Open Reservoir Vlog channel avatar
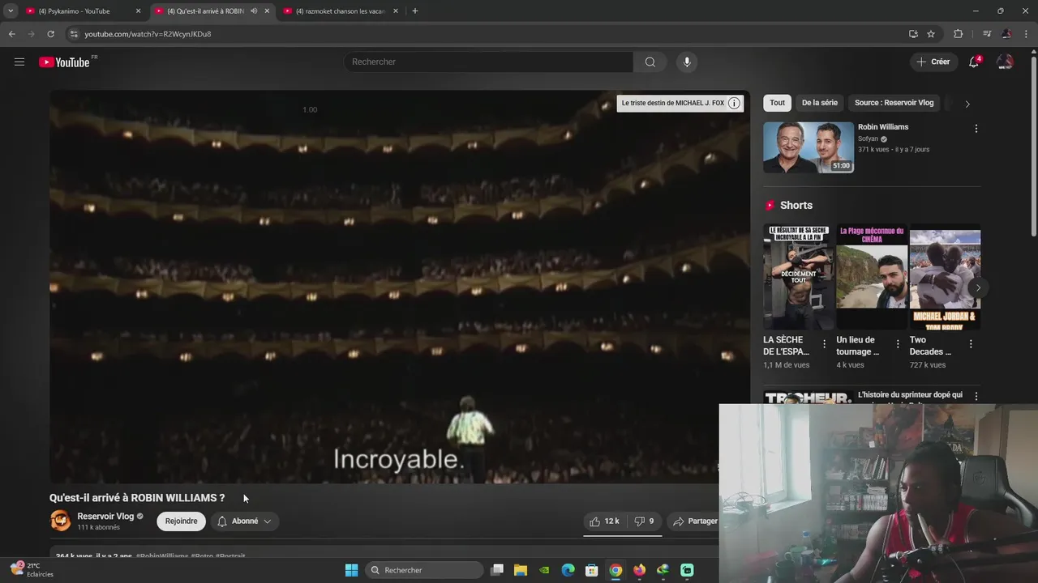 click(61, 521)
